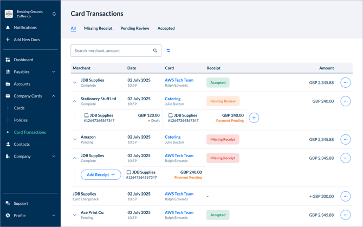Select the All tab
This screenshot has width=363, height=227.
pos(73,29)
